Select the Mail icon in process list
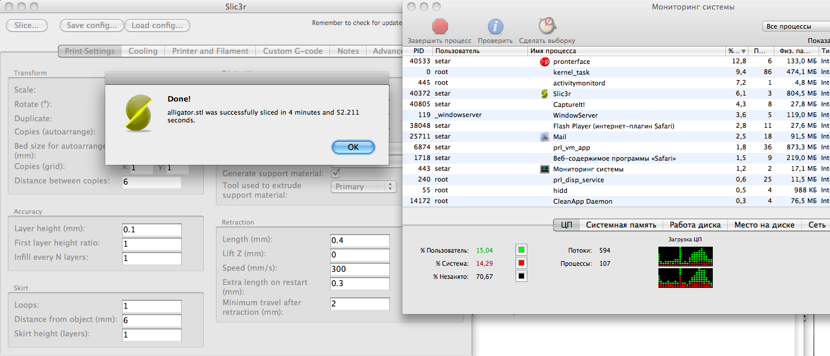 (544, 137)
